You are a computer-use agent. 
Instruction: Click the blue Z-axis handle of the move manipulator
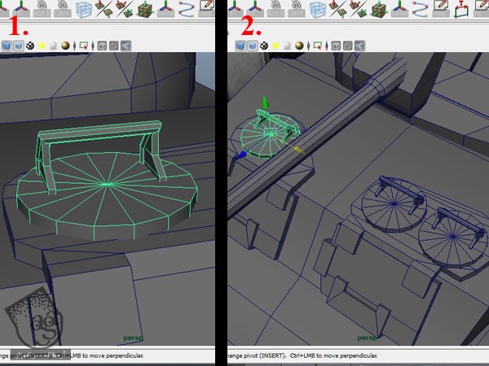(240, 153)
